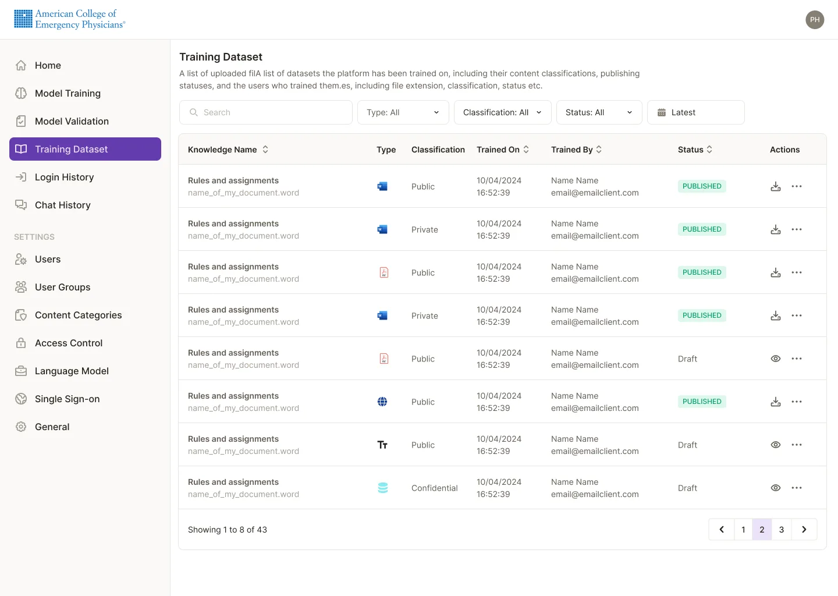
Task: Click the Tt text type icon
Action: [x=382, y=445]
